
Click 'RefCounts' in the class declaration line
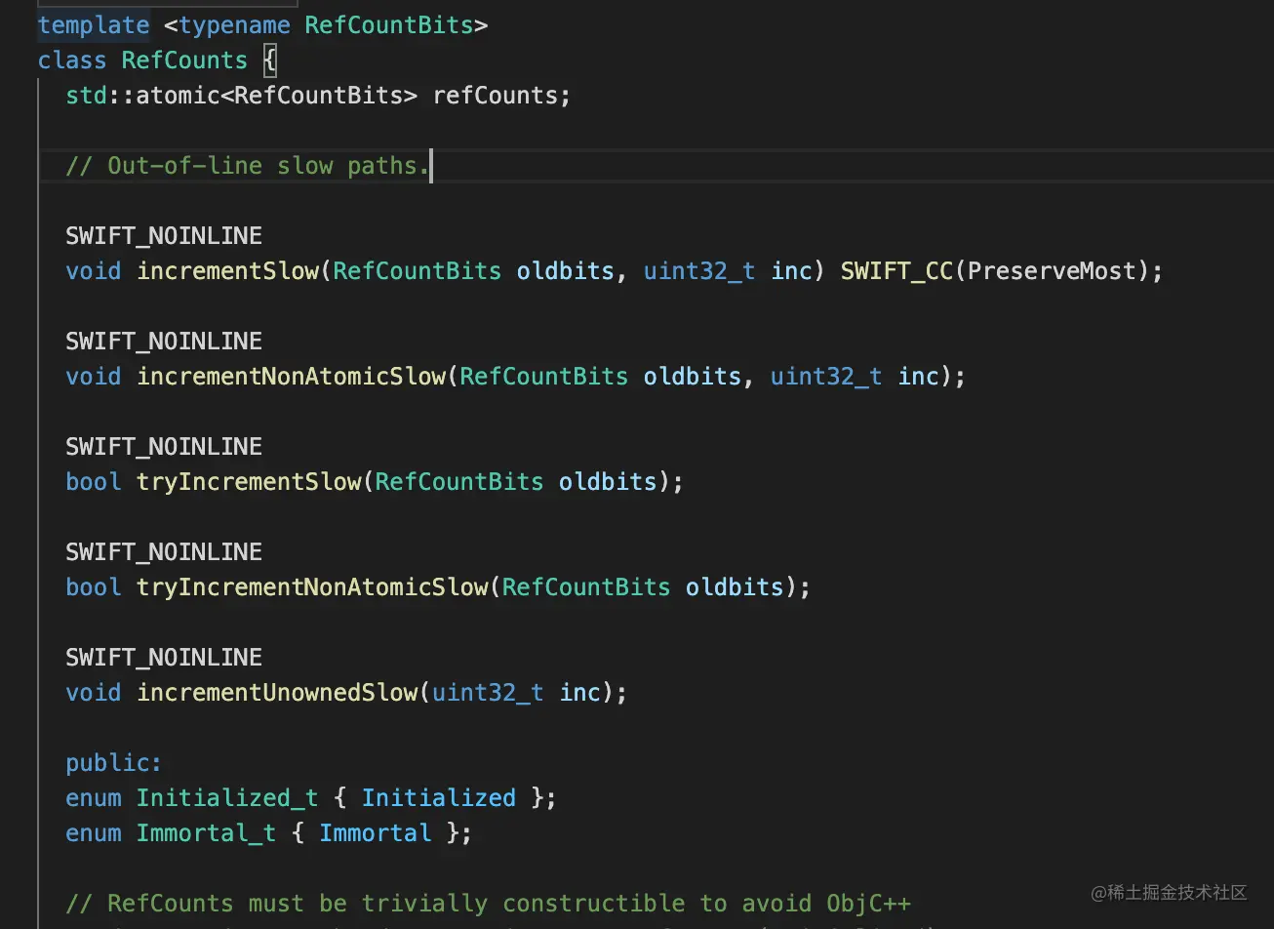pos(184,61)
